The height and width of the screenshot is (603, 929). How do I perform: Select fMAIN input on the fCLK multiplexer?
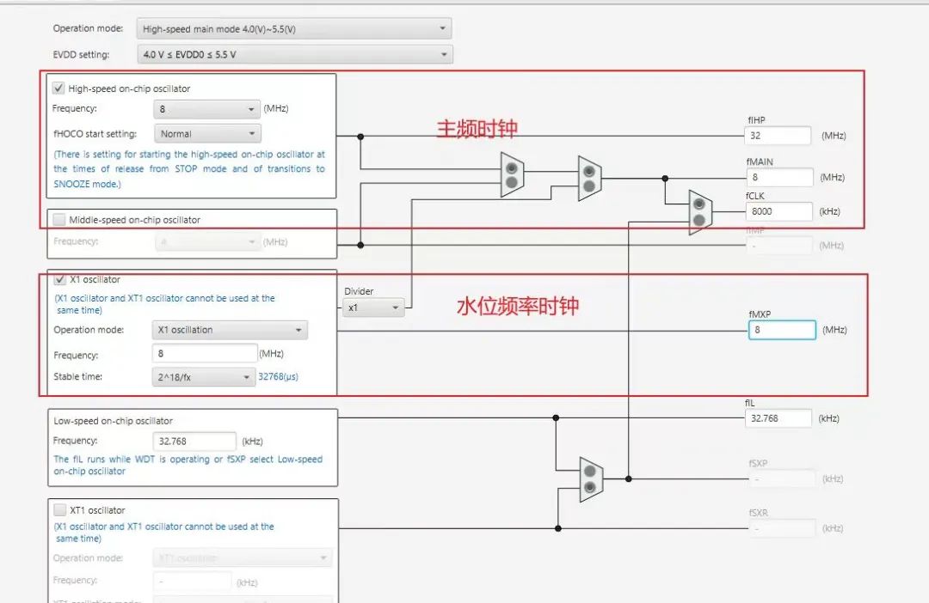[699, 204]
